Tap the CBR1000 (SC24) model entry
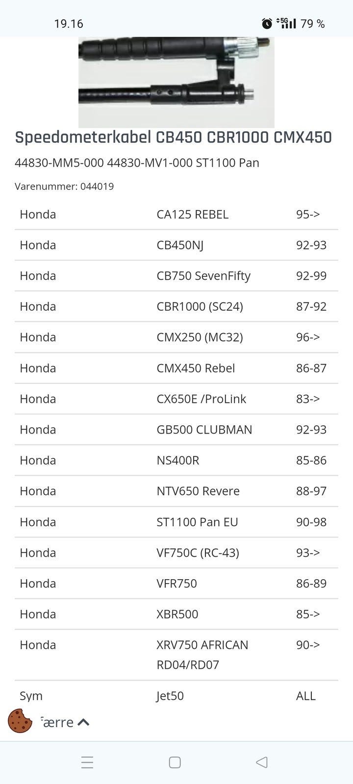353x784 pixels. [200, 307]
